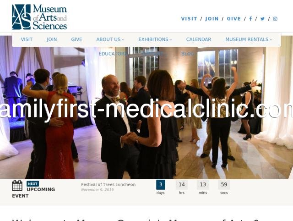The width and height of the screenshot is (293, 221).
Task: Open the Facebook icon link
Action: coord(250,18)
